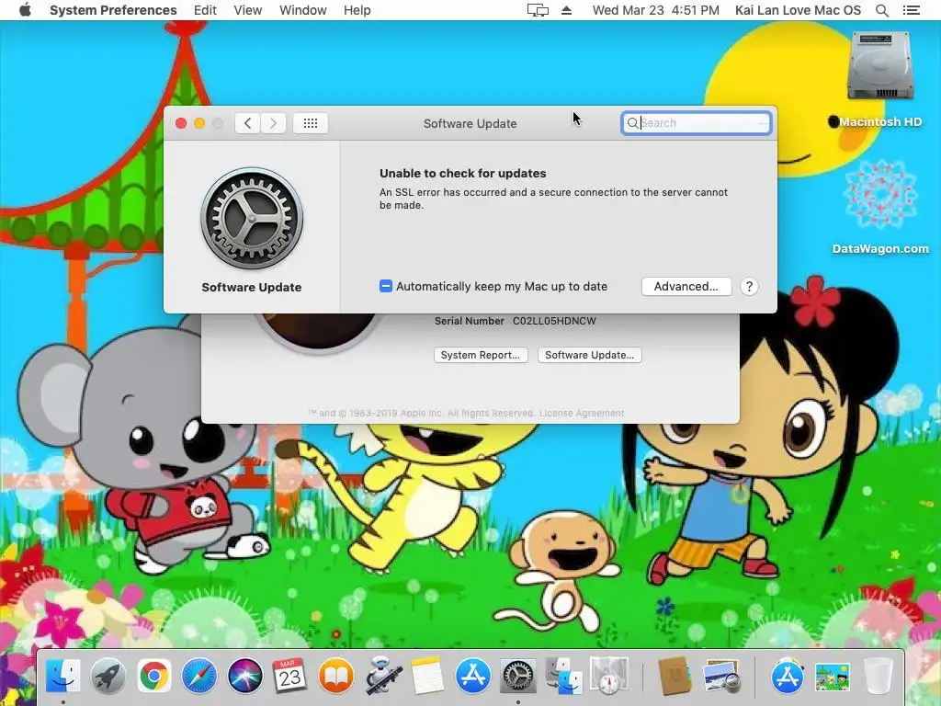The height and width of the screenshot is (706, 941).
Task: Click the display mirroring menu bar icon
Action: pos(538,10)
